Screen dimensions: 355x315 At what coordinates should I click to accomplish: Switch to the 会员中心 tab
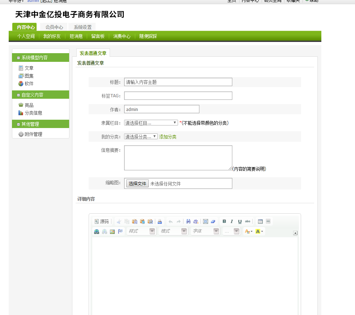pyautogui.click(x=54, y=27)
